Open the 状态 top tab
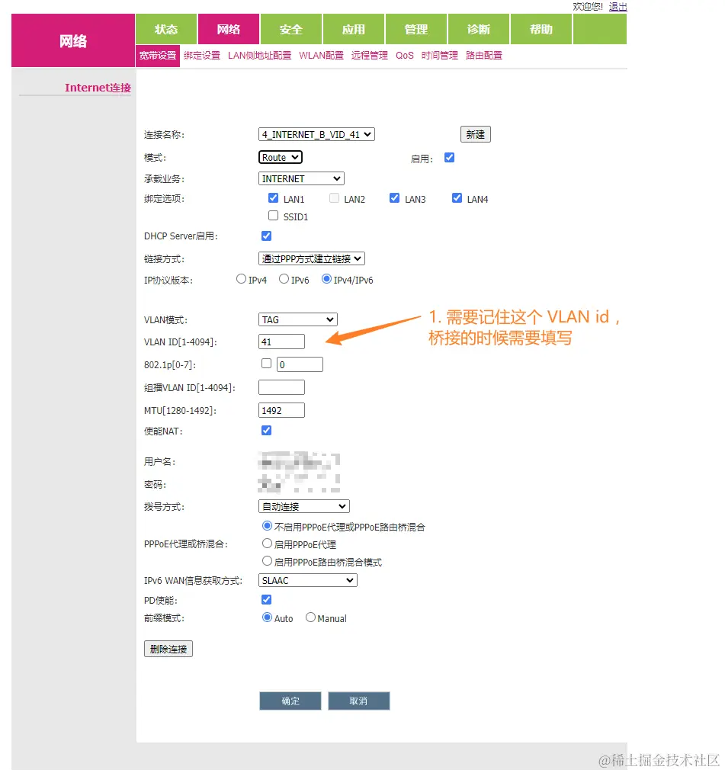Viewport: 725px width, 773px height. [x=166, y=29]
